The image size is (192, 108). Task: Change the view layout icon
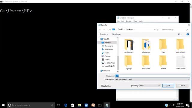point(179,34)
